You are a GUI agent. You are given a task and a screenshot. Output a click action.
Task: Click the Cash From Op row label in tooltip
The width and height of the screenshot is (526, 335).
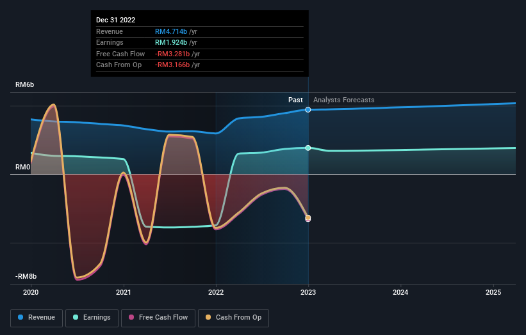[x=119, y=65]
